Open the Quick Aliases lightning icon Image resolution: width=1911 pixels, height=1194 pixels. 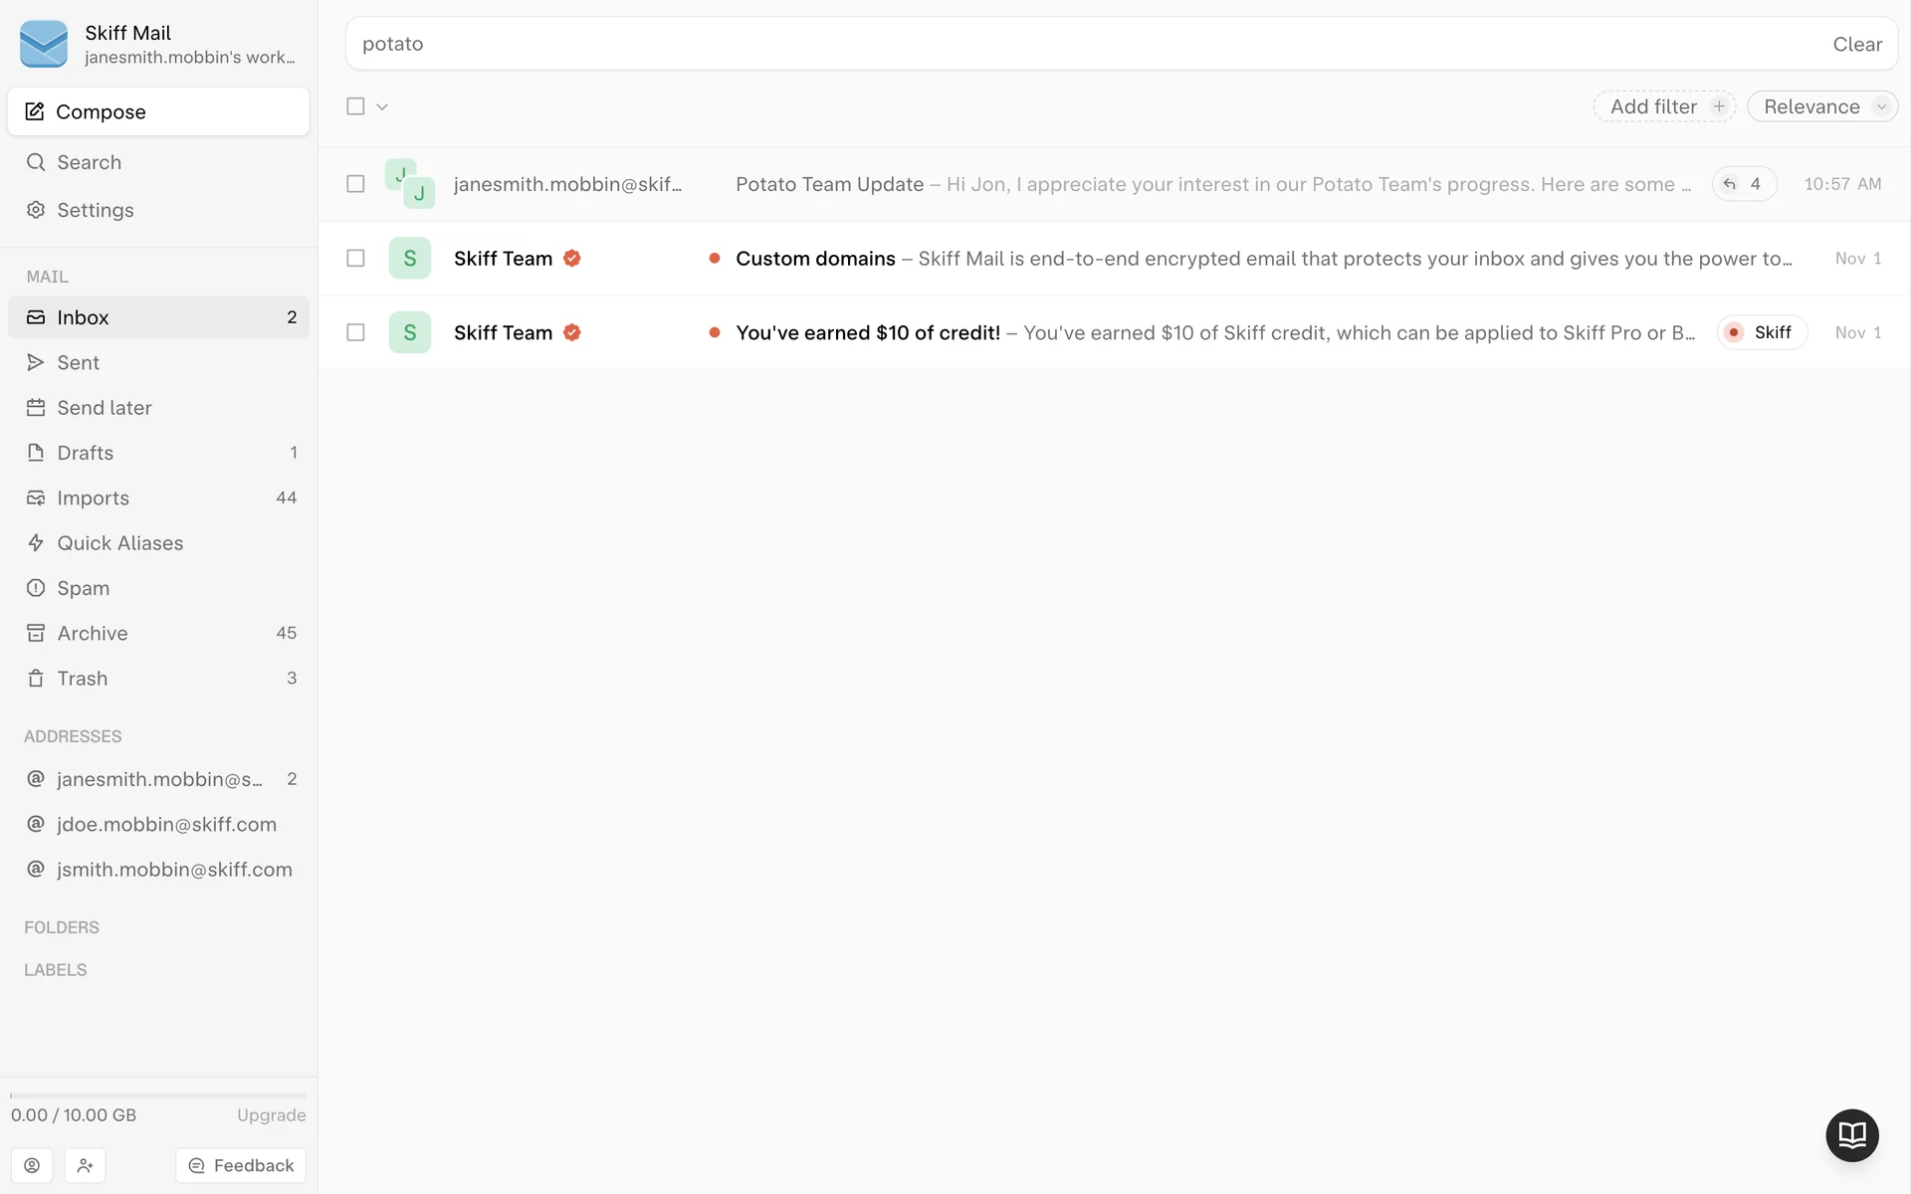[x=36, y=543]
